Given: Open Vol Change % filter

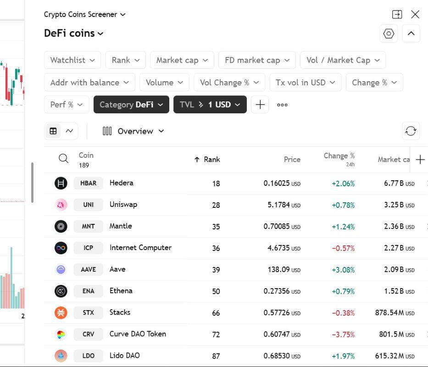Looking at the screenshot, I should (229, 83).
